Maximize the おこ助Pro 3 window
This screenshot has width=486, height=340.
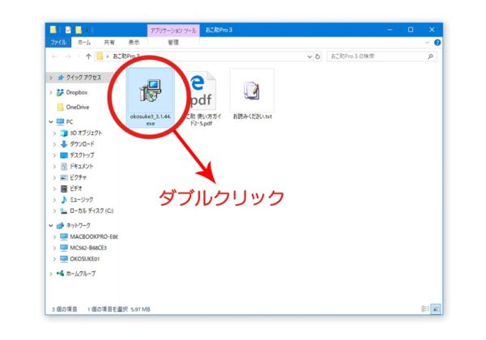(411, 30)
